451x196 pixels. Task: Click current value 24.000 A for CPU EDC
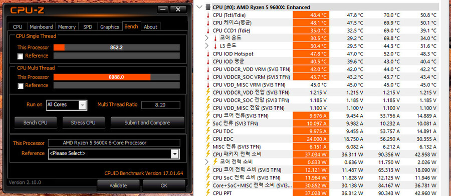coord(311,138)
